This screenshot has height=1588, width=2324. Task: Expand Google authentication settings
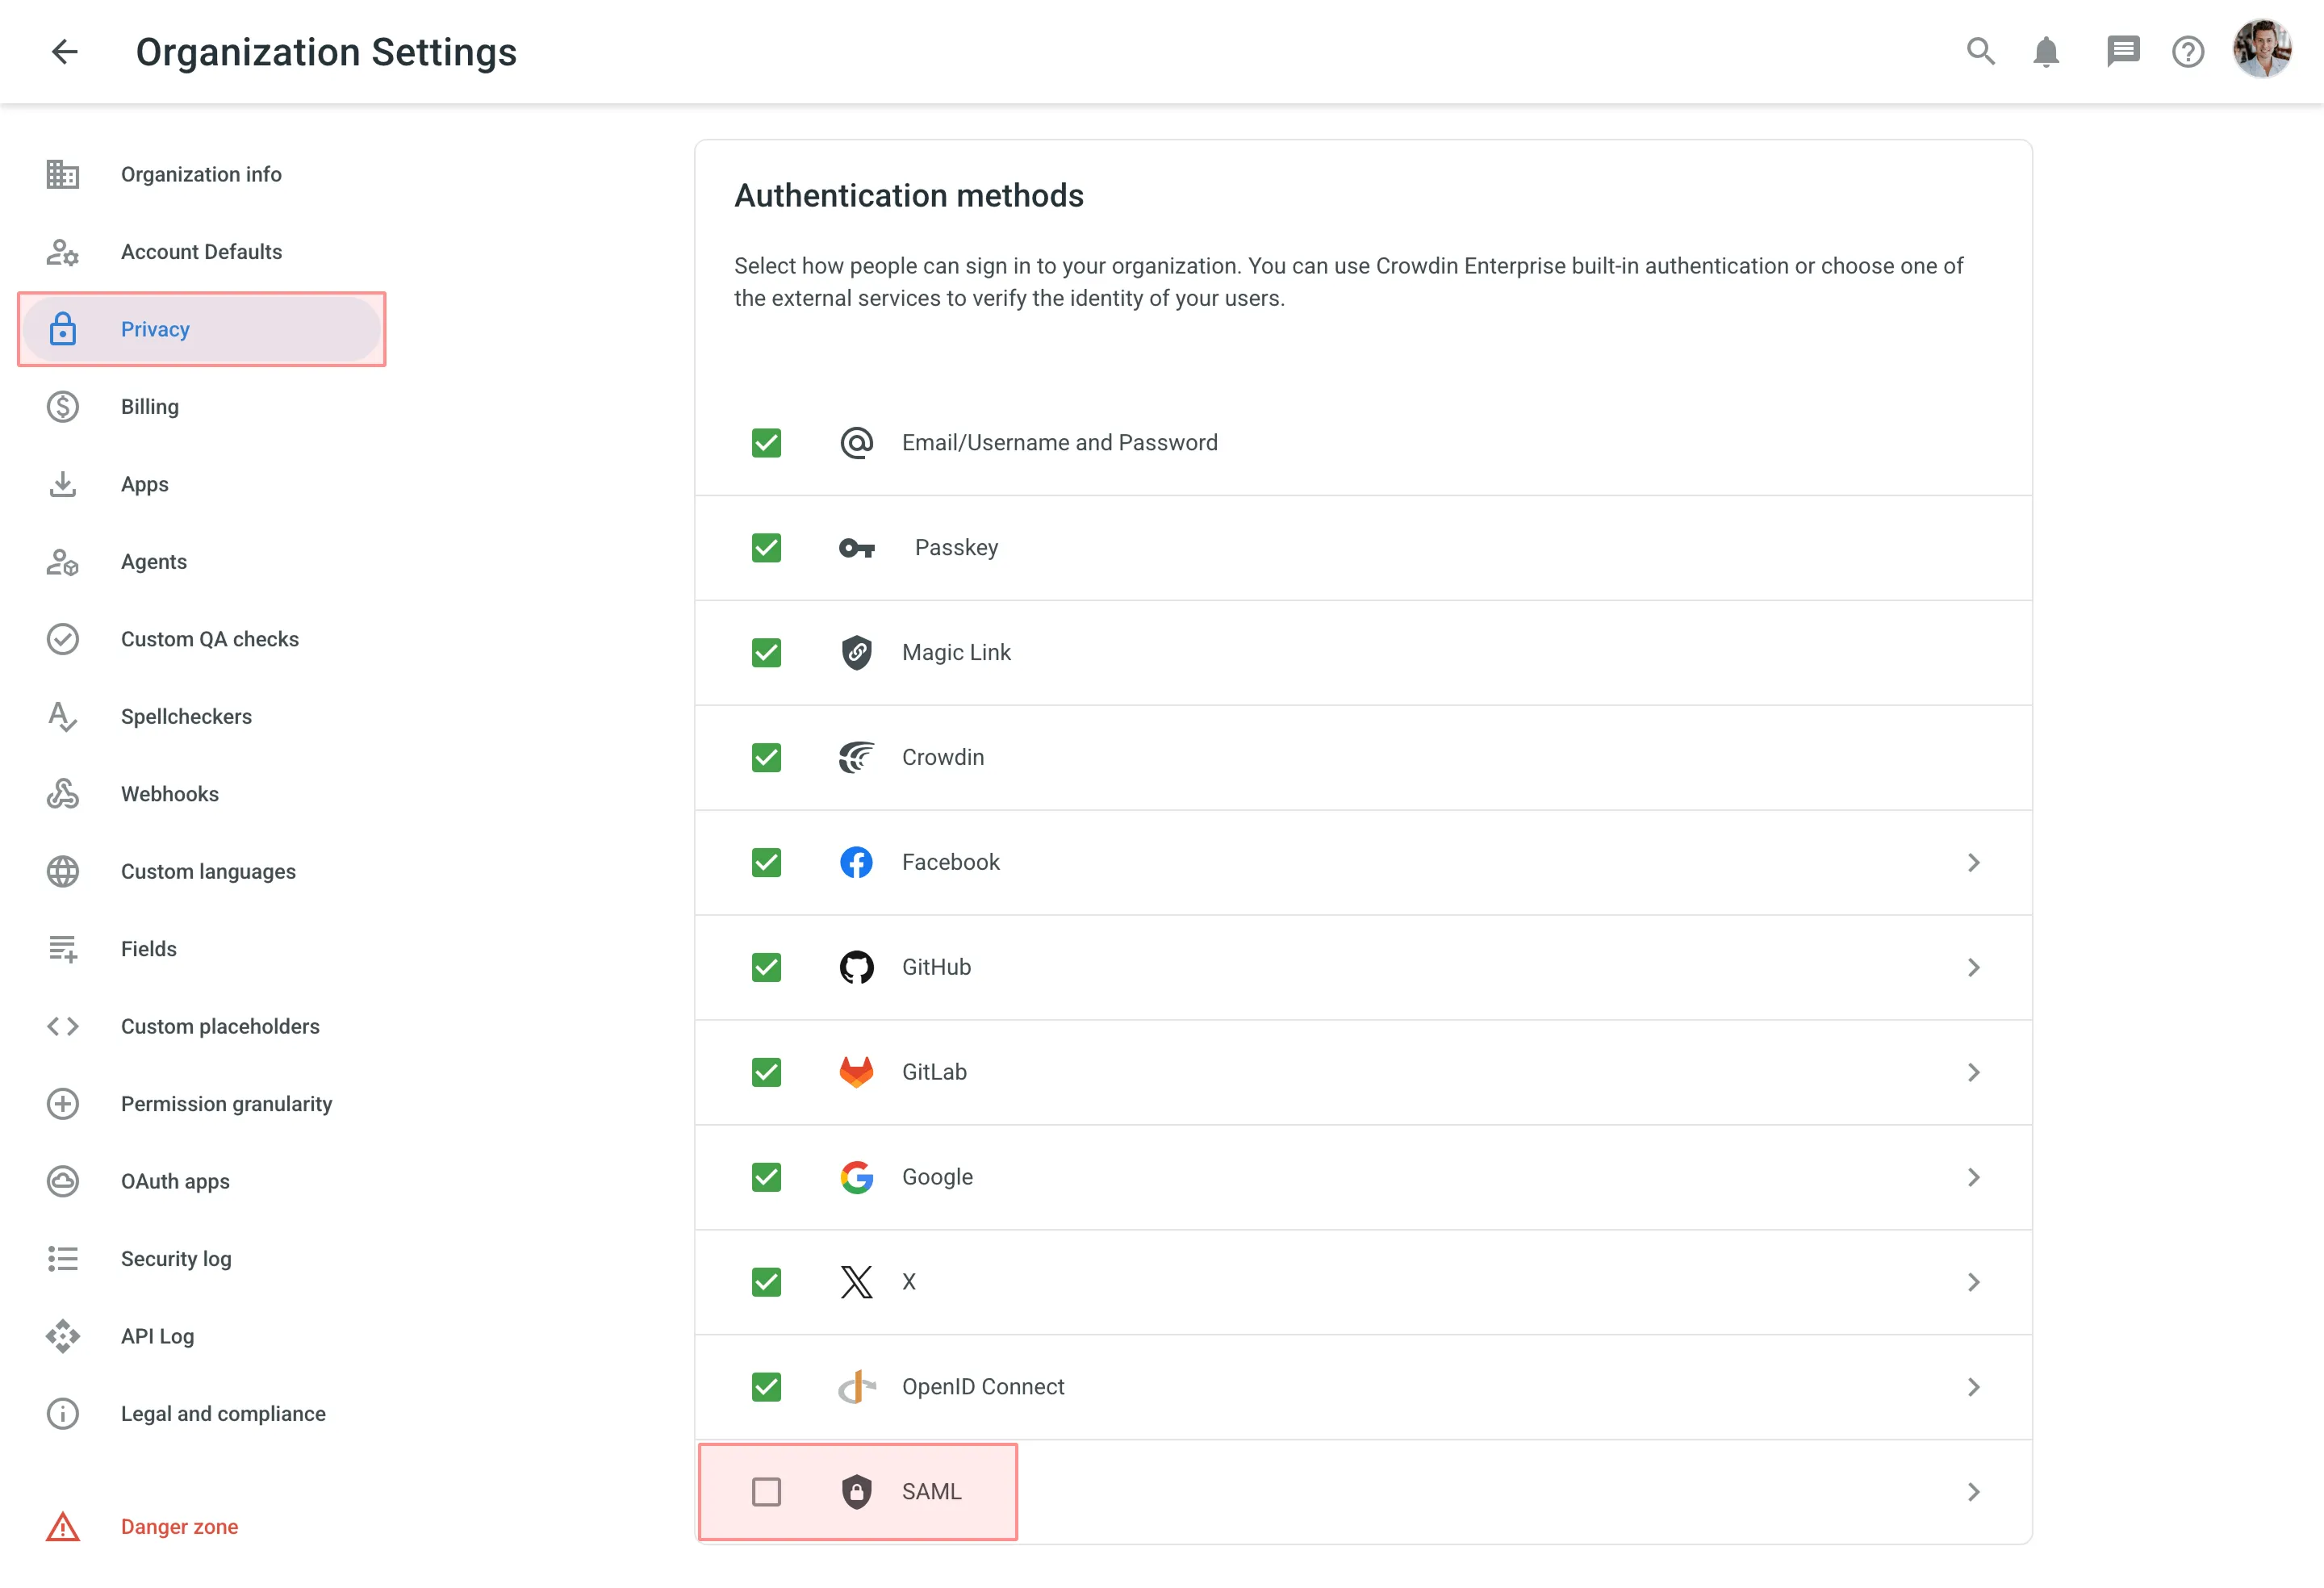tap(1973, 1177)
